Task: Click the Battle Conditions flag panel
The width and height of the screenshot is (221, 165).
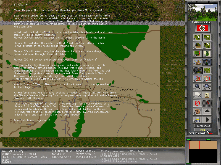Action: click(x=203, y=28)
